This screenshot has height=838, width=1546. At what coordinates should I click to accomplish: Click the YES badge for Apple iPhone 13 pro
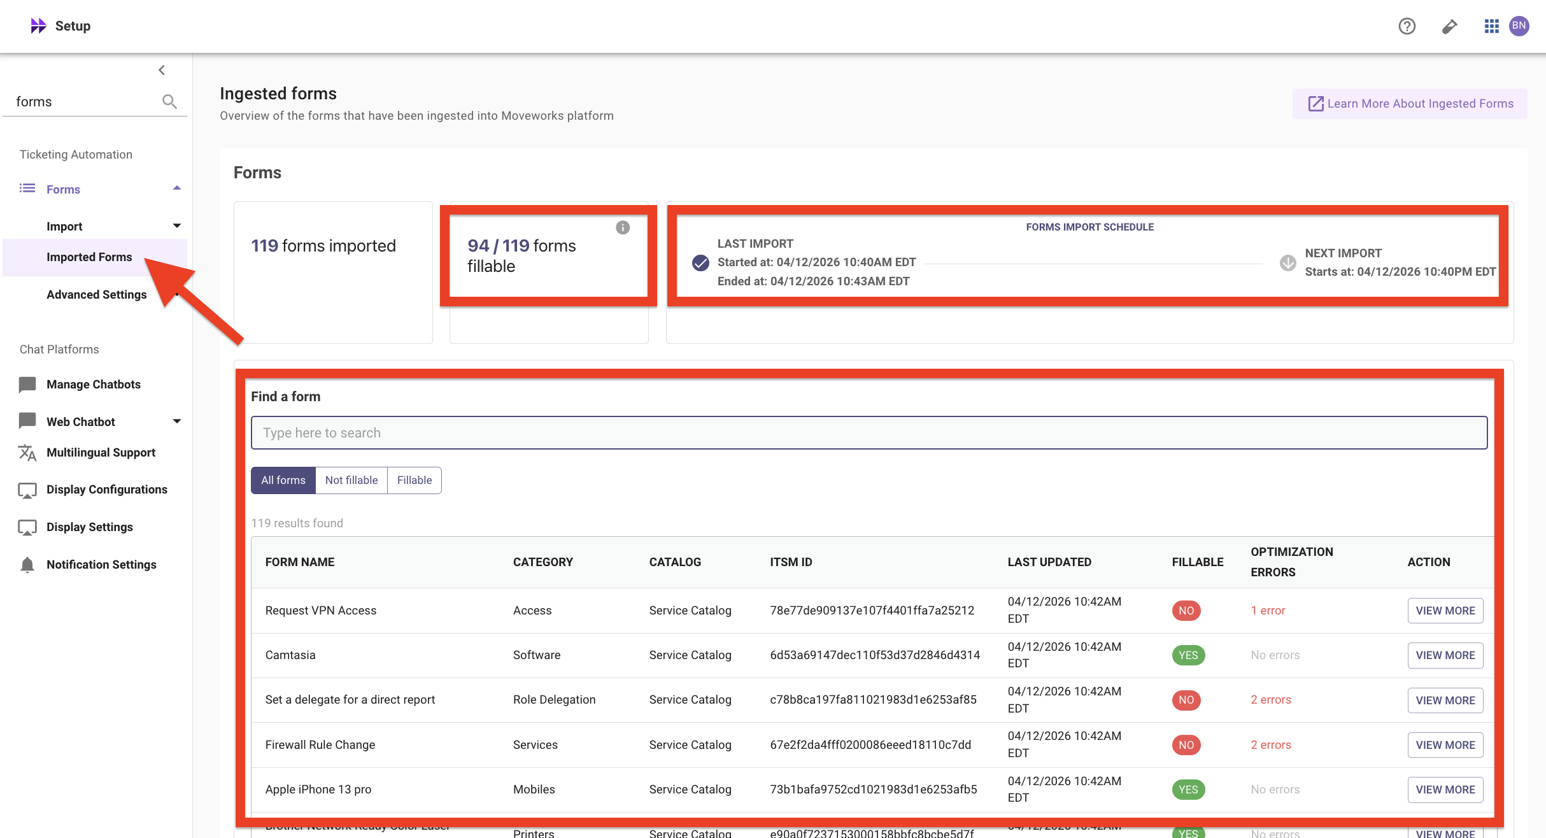1188,790
